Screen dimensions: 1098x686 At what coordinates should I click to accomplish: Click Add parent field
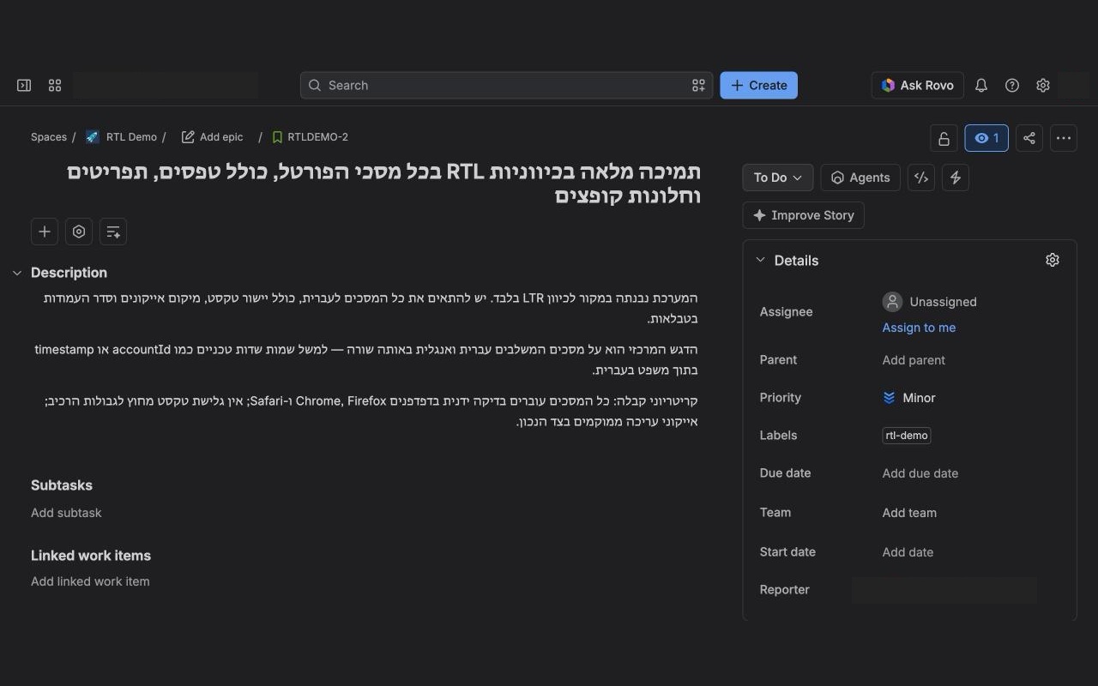click(x=914, y=360)
